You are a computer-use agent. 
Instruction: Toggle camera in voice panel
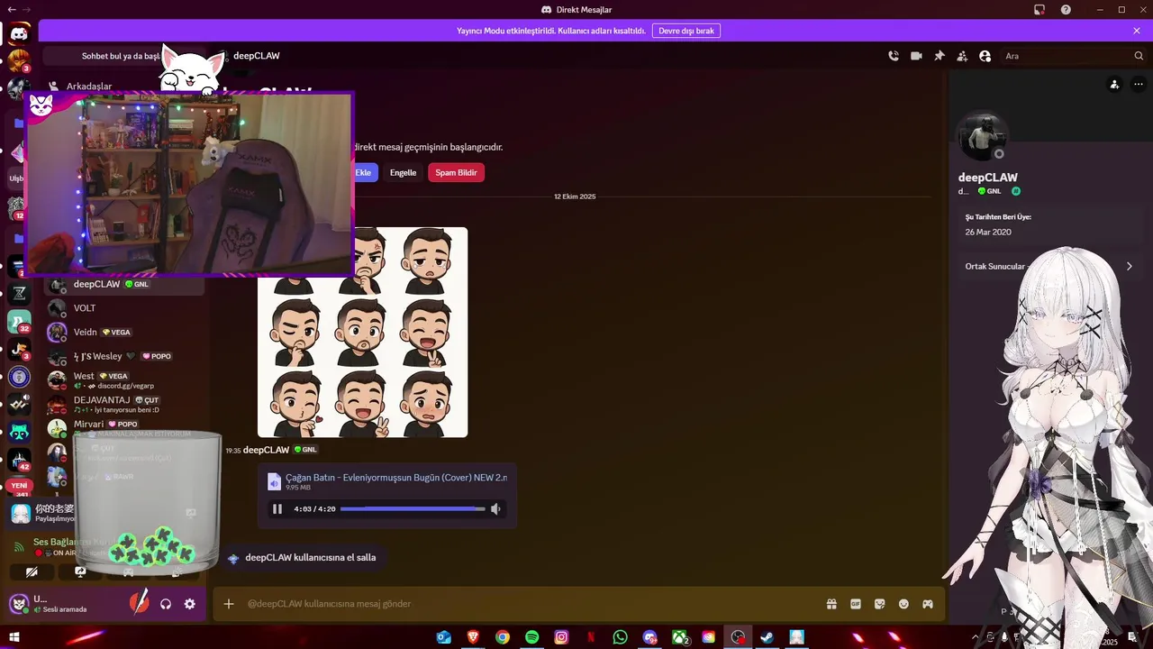pos(32,571)
